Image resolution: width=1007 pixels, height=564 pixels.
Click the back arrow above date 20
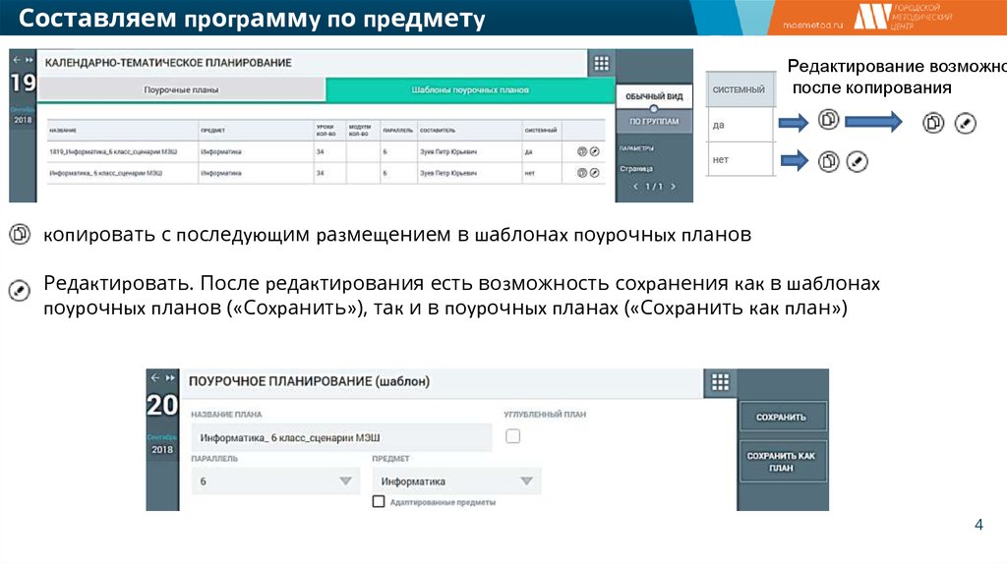click(x=154, y=377)
